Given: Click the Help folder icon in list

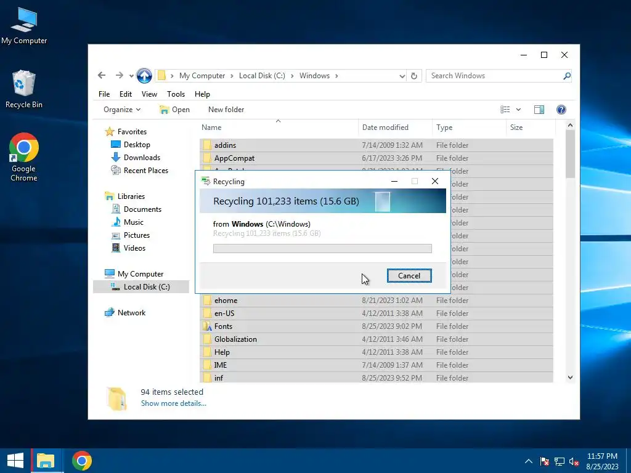Looking at the screenshot, I should 207,352.
